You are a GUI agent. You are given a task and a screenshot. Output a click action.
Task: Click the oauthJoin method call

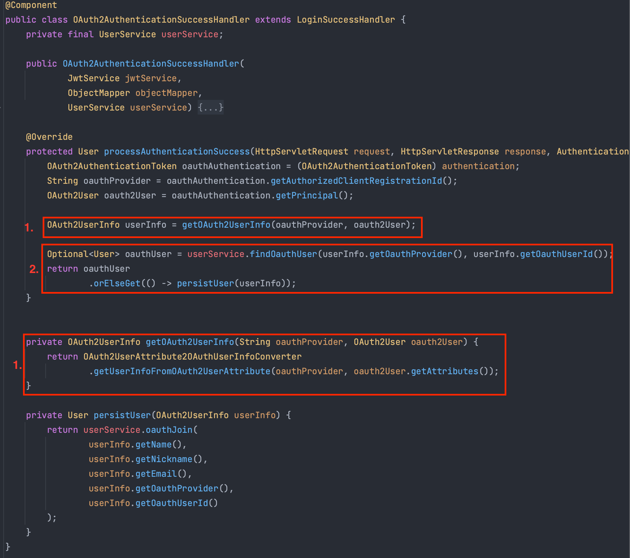[169, 430]
